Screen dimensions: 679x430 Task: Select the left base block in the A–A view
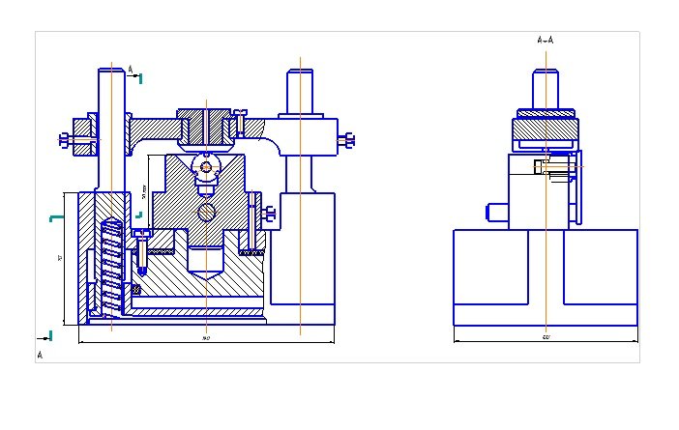click(x=493, y=276)
